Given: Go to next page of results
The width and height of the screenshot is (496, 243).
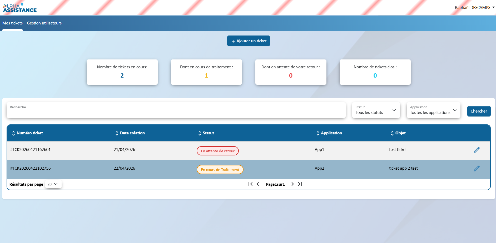Looking at the screenshot, I should [292, 184].
